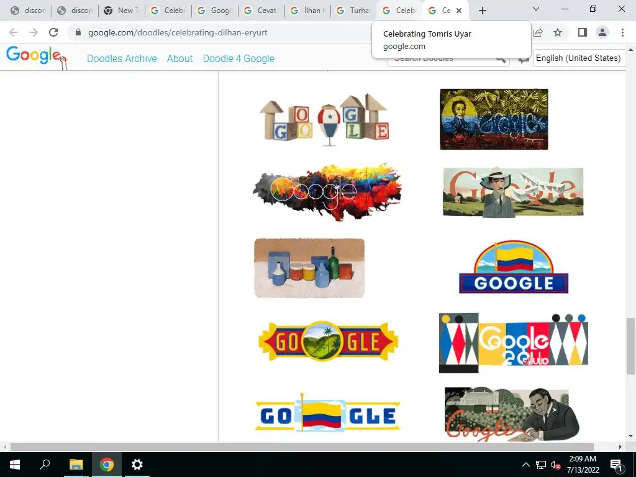Image resolution: width=636 pixels, height=477 pixels.
Task: Open the colorful paint splash doodle
Action: click(328, 193)
